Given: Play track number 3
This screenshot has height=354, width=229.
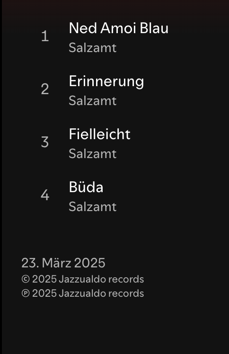Looking at the screenshot, I should (45, 142).
